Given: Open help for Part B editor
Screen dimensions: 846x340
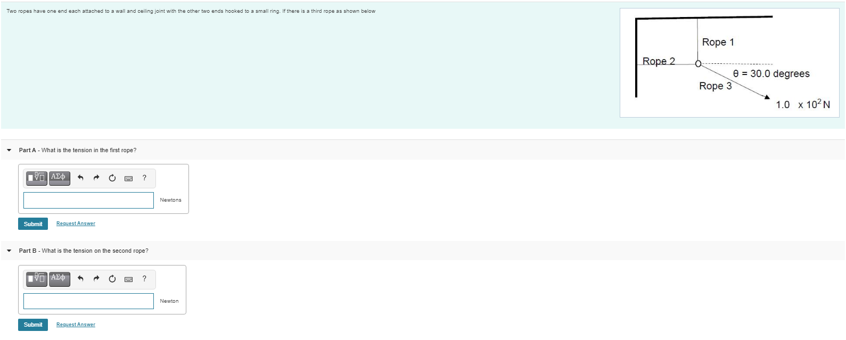Looking at the screenshot, I should (144, 279).
